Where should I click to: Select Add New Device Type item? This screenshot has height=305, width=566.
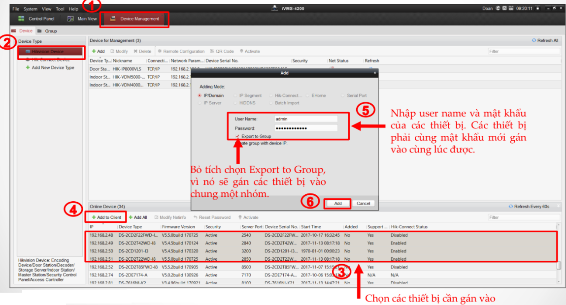[52, 68]
